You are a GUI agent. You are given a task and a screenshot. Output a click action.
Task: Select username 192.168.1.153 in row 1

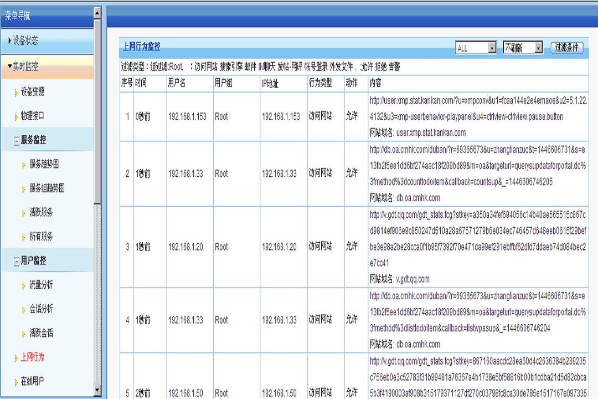coord(187,116)
